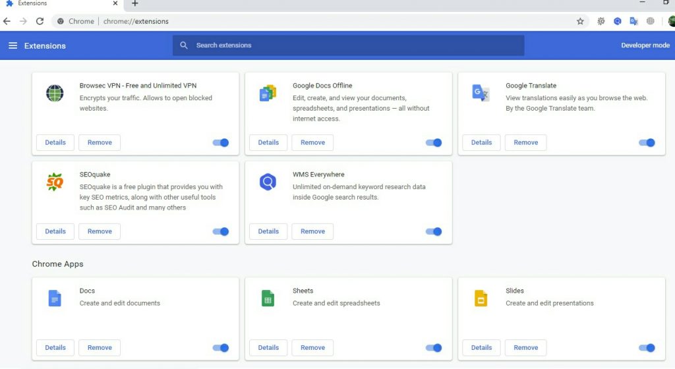The width and height of the screenshot is (675, 369).
Task: Click the WMS Everywhere title text
Action: click(318, 174)
